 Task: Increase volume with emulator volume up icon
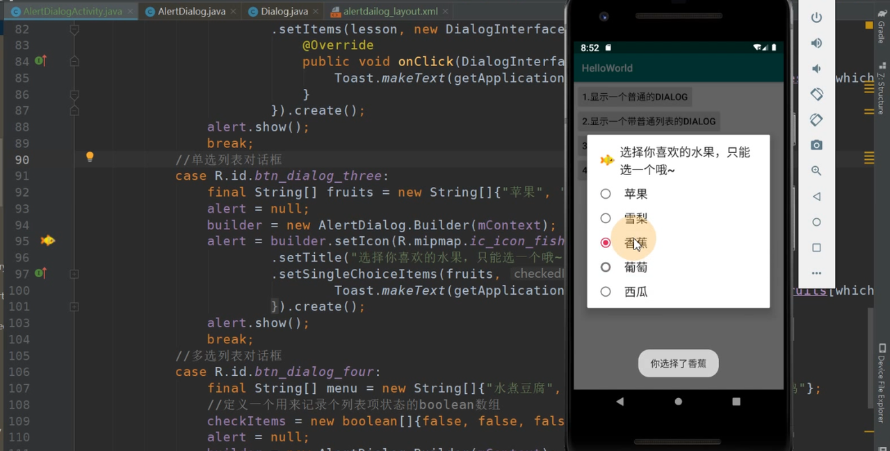(x=816, y=42)
